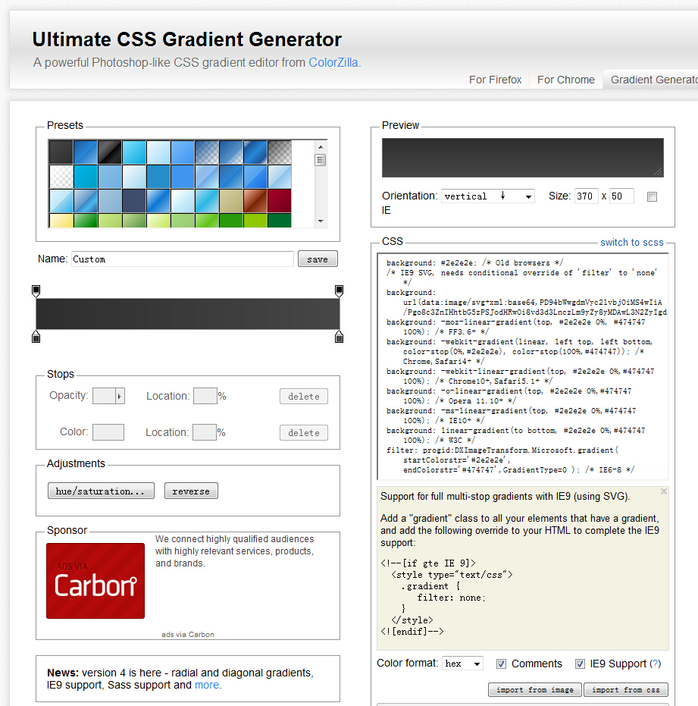The image size is (698, 706).
Task: Open the ColorZilla link in subtitle
Action: [333, 63]
